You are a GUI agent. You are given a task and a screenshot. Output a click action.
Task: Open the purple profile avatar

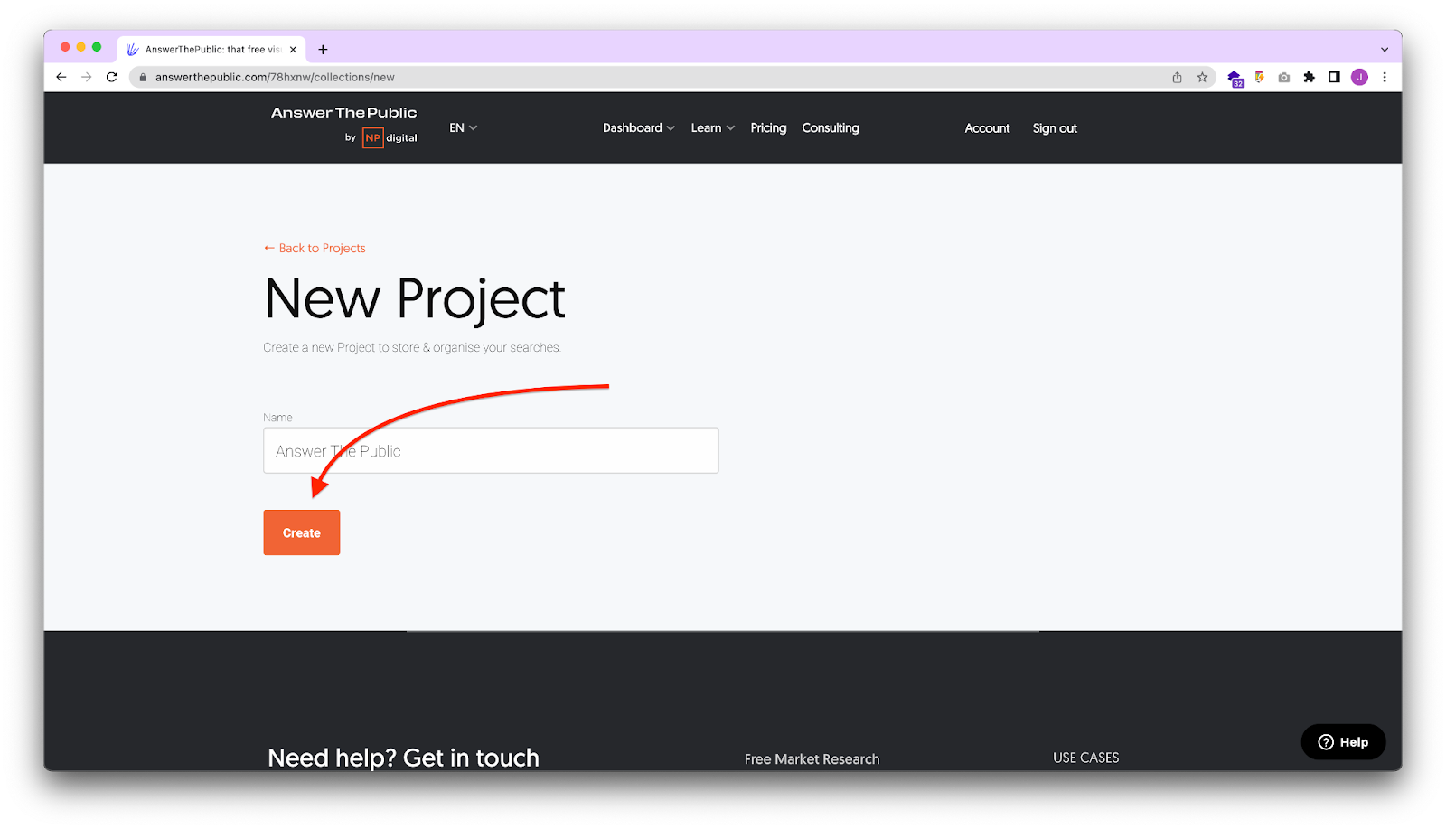[x=1359, y=78]
